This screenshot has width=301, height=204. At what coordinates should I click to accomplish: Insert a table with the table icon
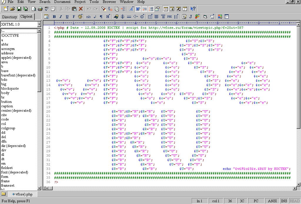tap(150, 17)
